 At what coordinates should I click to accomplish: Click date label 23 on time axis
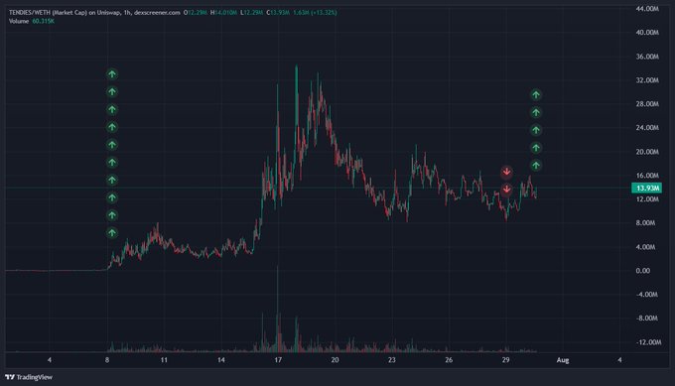click(392, 360)
